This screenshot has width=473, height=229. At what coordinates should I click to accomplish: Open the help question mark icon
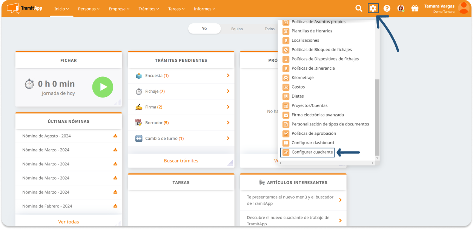[387, 9]
